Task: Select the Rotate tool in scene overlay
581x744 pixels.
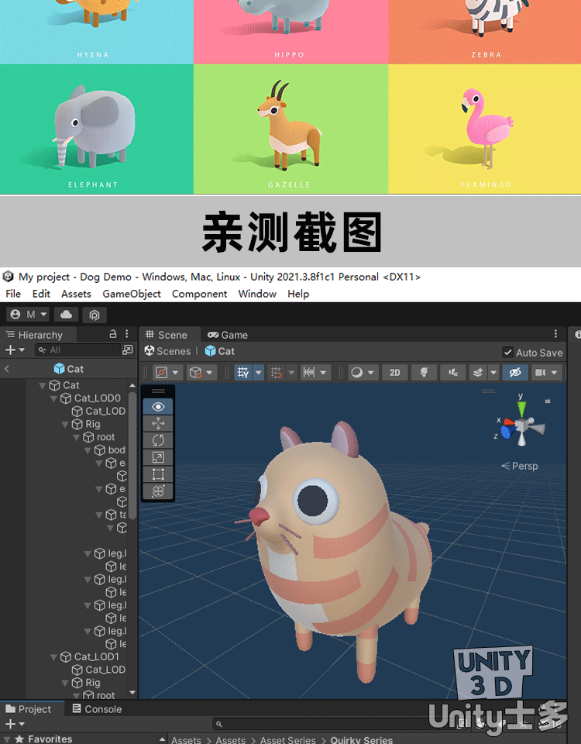Action: coord(158,440)
